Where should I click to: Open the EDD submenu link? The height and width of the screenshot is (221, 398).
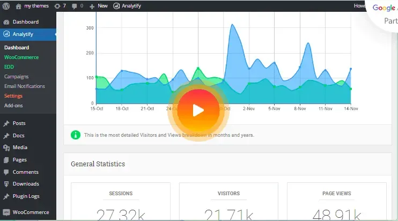[x=9, y=67]
